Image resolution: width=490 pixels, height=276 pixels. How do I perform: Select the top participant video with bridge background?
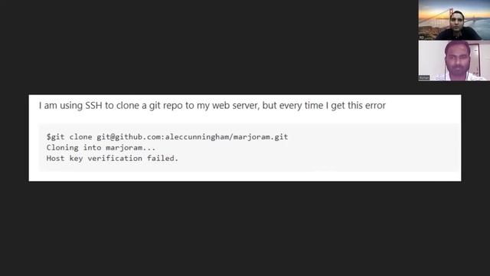454,20
